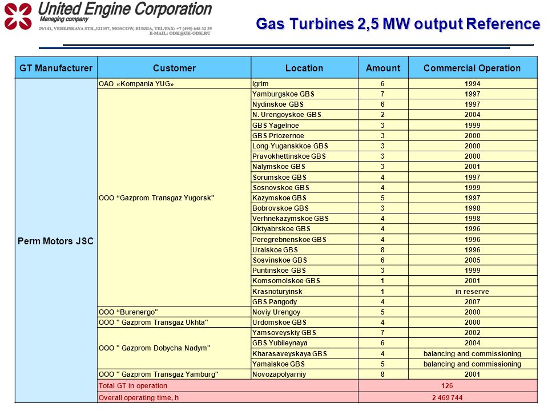
Task: Select the 'OAO «Kompania YUG»' customer cell
Action: (x=174, y=83)
